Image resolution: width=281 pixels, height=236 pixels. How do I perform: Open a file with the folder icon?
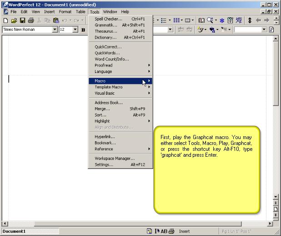(14, 20)
